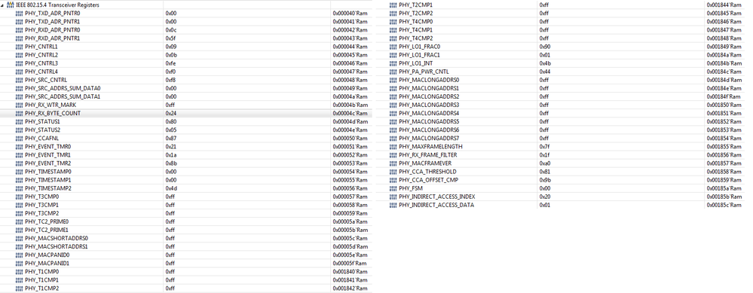Click the 0x000040`Ram address of PHY_TXD_ADR_PNTR0
Image resolution: width=753 pixels, height=293 pixels.
coord(350,14)
